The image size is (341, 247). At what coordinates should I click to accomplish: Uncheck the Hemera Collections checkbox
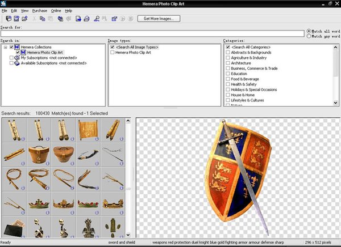(x=11, y=47)
